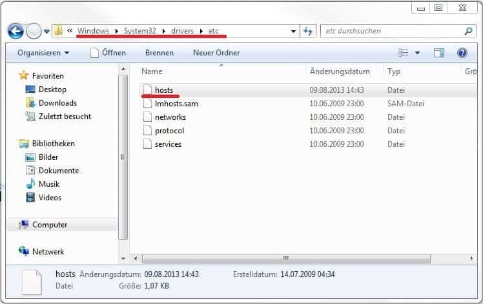
Task: Open Downloads in Favoriten
Action: (57, 103)
